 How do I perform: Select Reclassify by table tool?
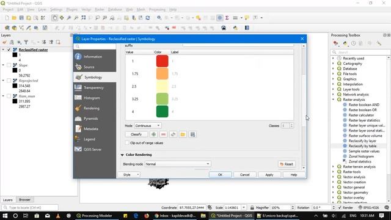click(362, 146)
